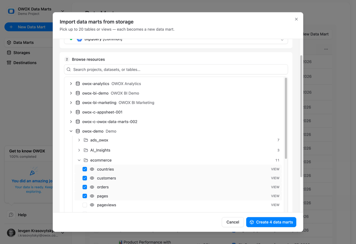Click the Data Marts cube icon in sidebar

click(9, 43)
